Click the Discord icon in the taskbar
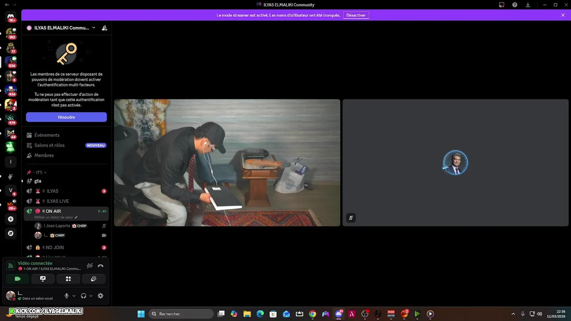This screenshot has width=571, height=321. [339, 314]
